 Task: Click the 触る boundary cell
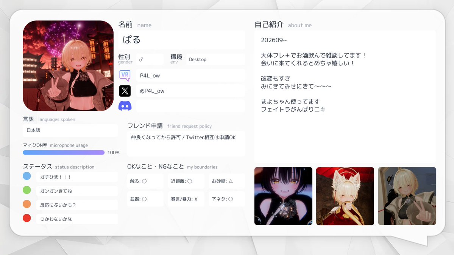pyautogui.click(x=145, y=181)
